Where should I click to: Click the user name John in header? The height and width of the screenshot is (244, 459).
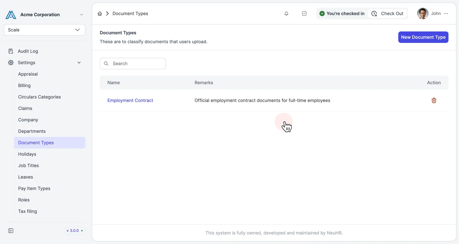[x=436, y=14]
